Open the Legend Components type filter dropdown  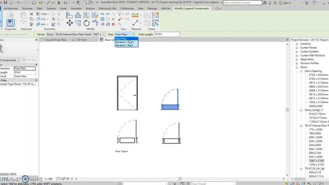19,60
